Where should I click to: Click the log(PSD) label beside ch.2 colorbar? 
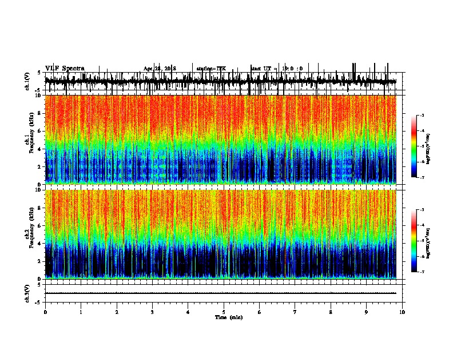[x=428, y=243]
